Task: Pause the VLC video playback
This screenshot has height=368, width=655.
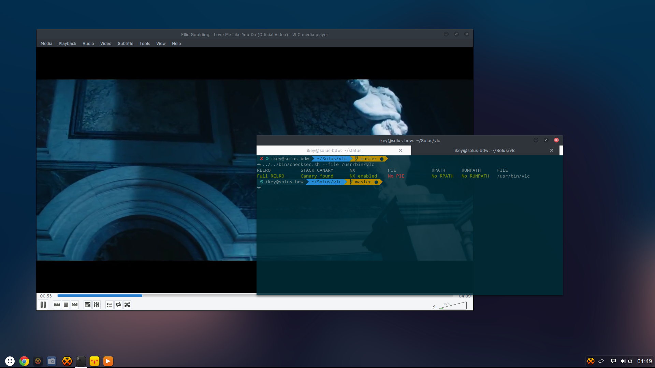Action: tap(43, 305)
